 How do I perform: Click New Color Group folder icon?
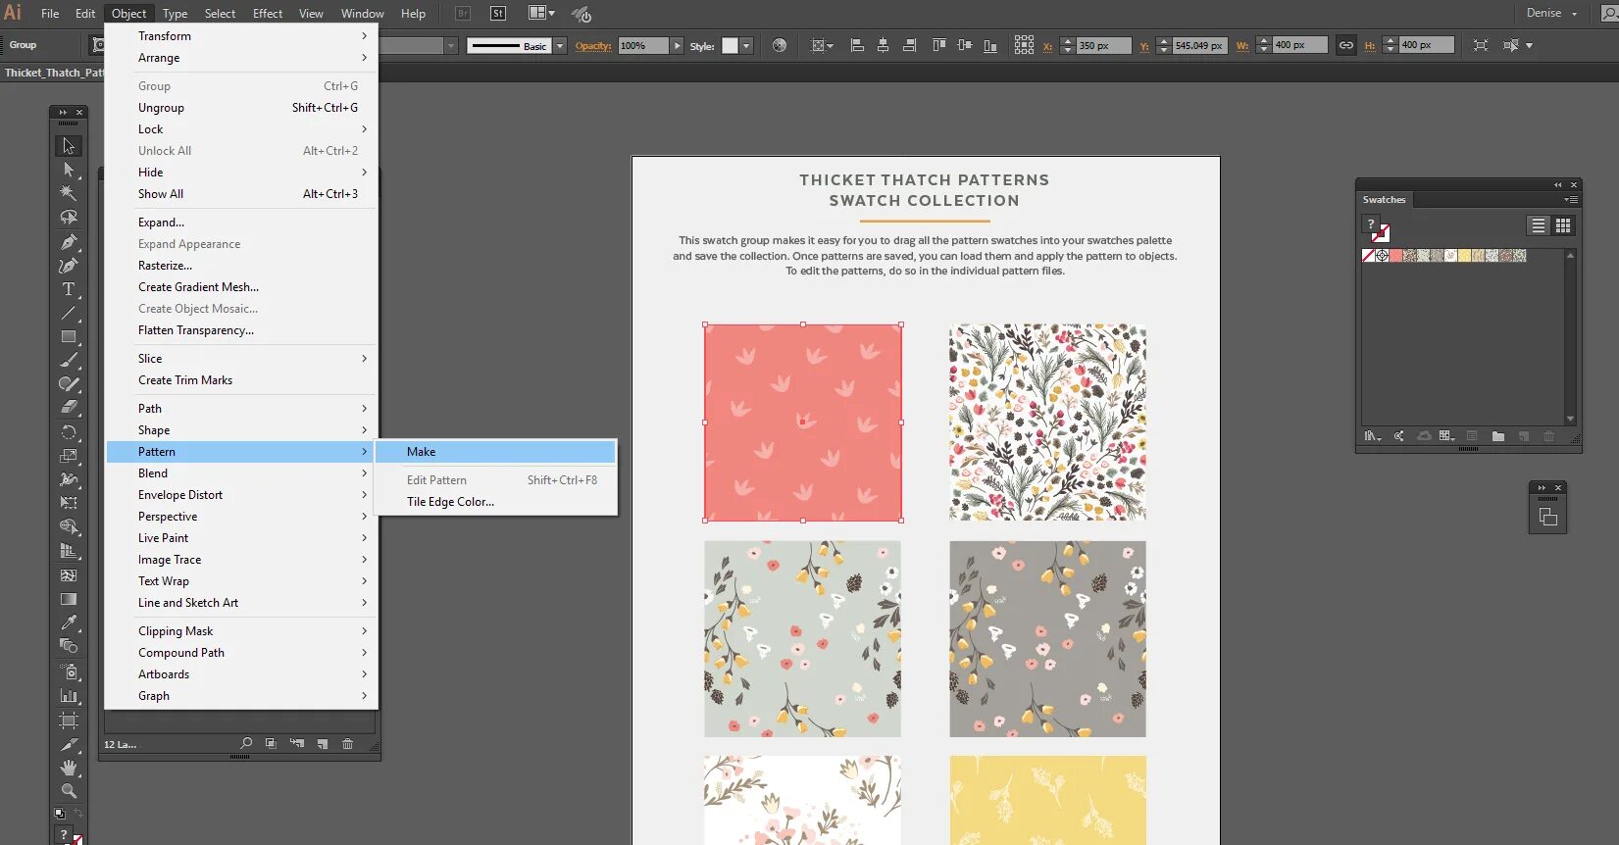[x=1497, y=436]
